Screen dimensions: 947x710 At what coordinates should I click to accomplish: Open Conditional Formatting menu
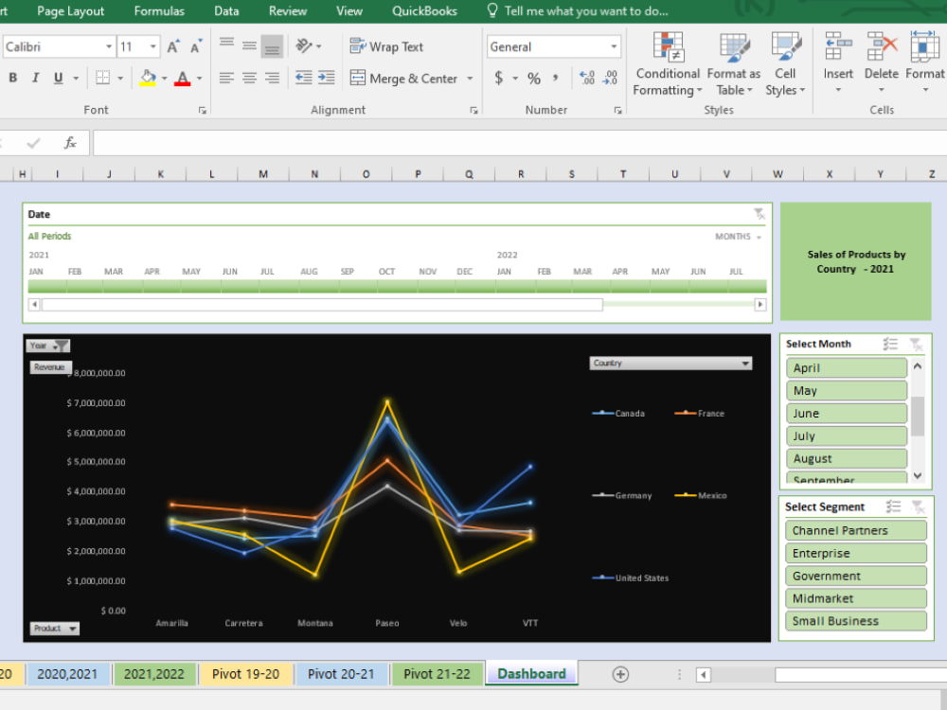[668, 64]
